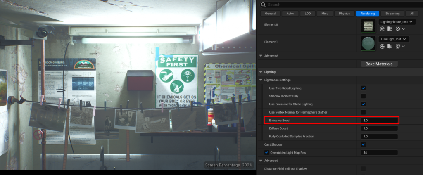Screen dimensions: 423x175
Task: Open the TubeLight_Inst material dropdown
Action: pos(394,39)
